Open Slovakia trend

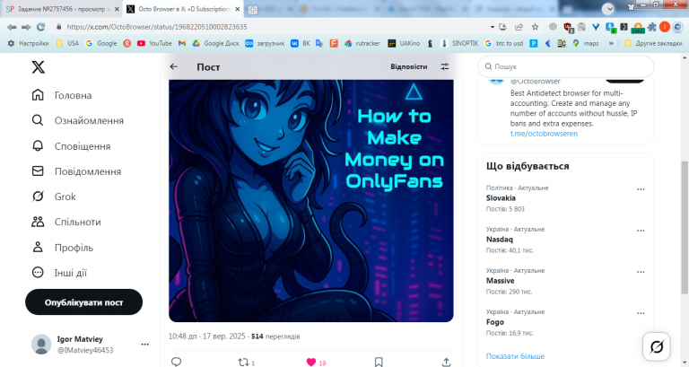501,198
